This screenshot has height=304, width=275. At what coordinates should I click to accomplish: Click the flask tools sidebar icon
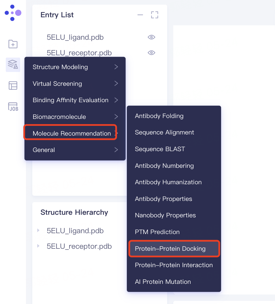13,64
